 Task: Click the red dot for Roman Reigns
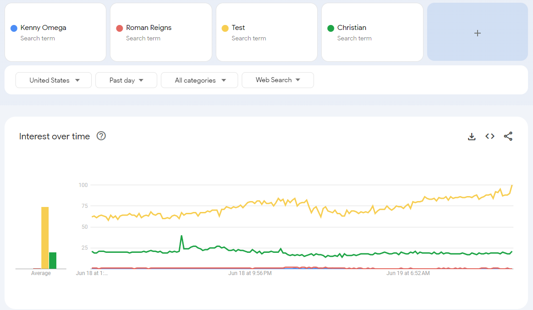tap(120, 28)
